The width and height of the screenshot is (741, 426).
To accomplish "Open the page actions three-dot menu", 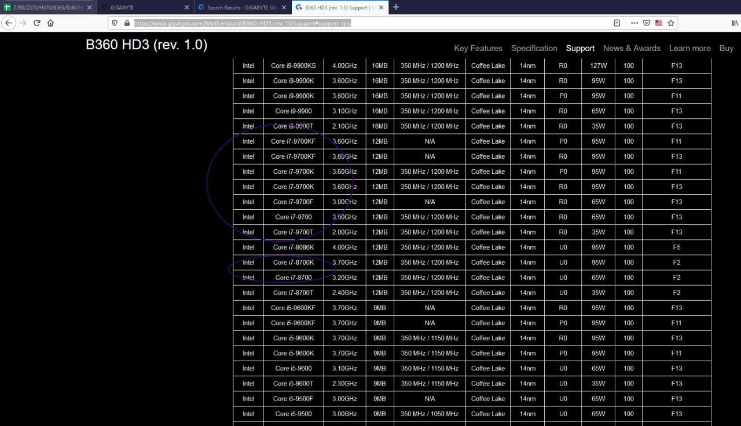I will (x=634, y=23).
